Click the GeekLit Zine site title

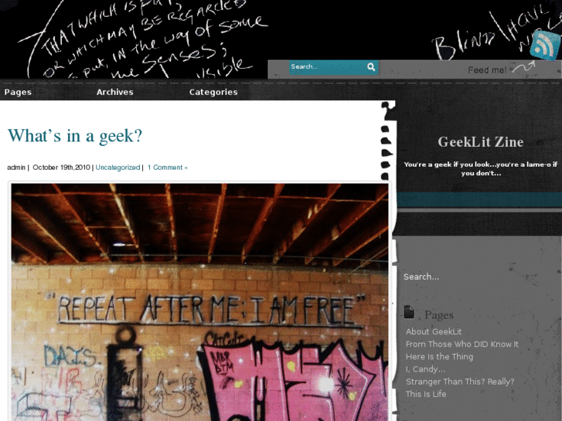coord(480,142)
